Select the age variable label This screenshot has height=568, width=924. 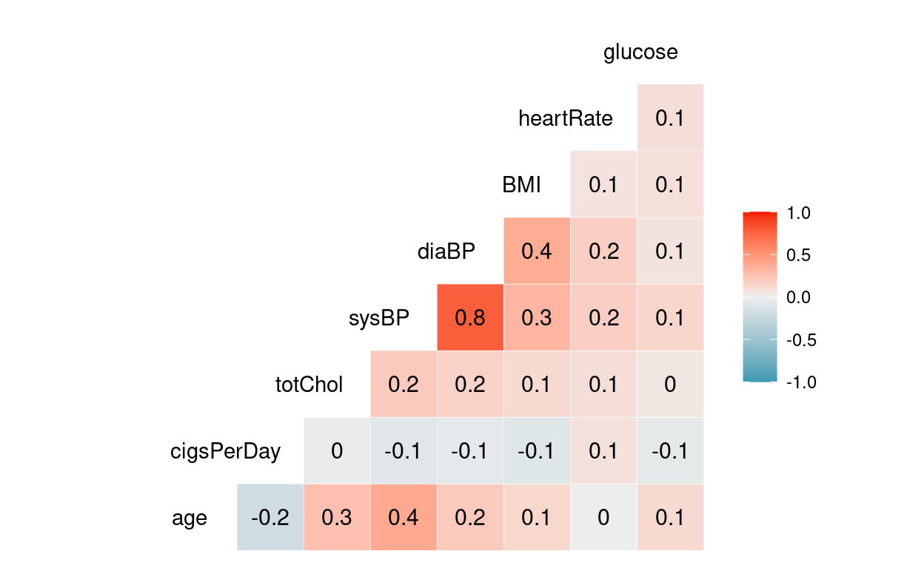pos(190,518)
